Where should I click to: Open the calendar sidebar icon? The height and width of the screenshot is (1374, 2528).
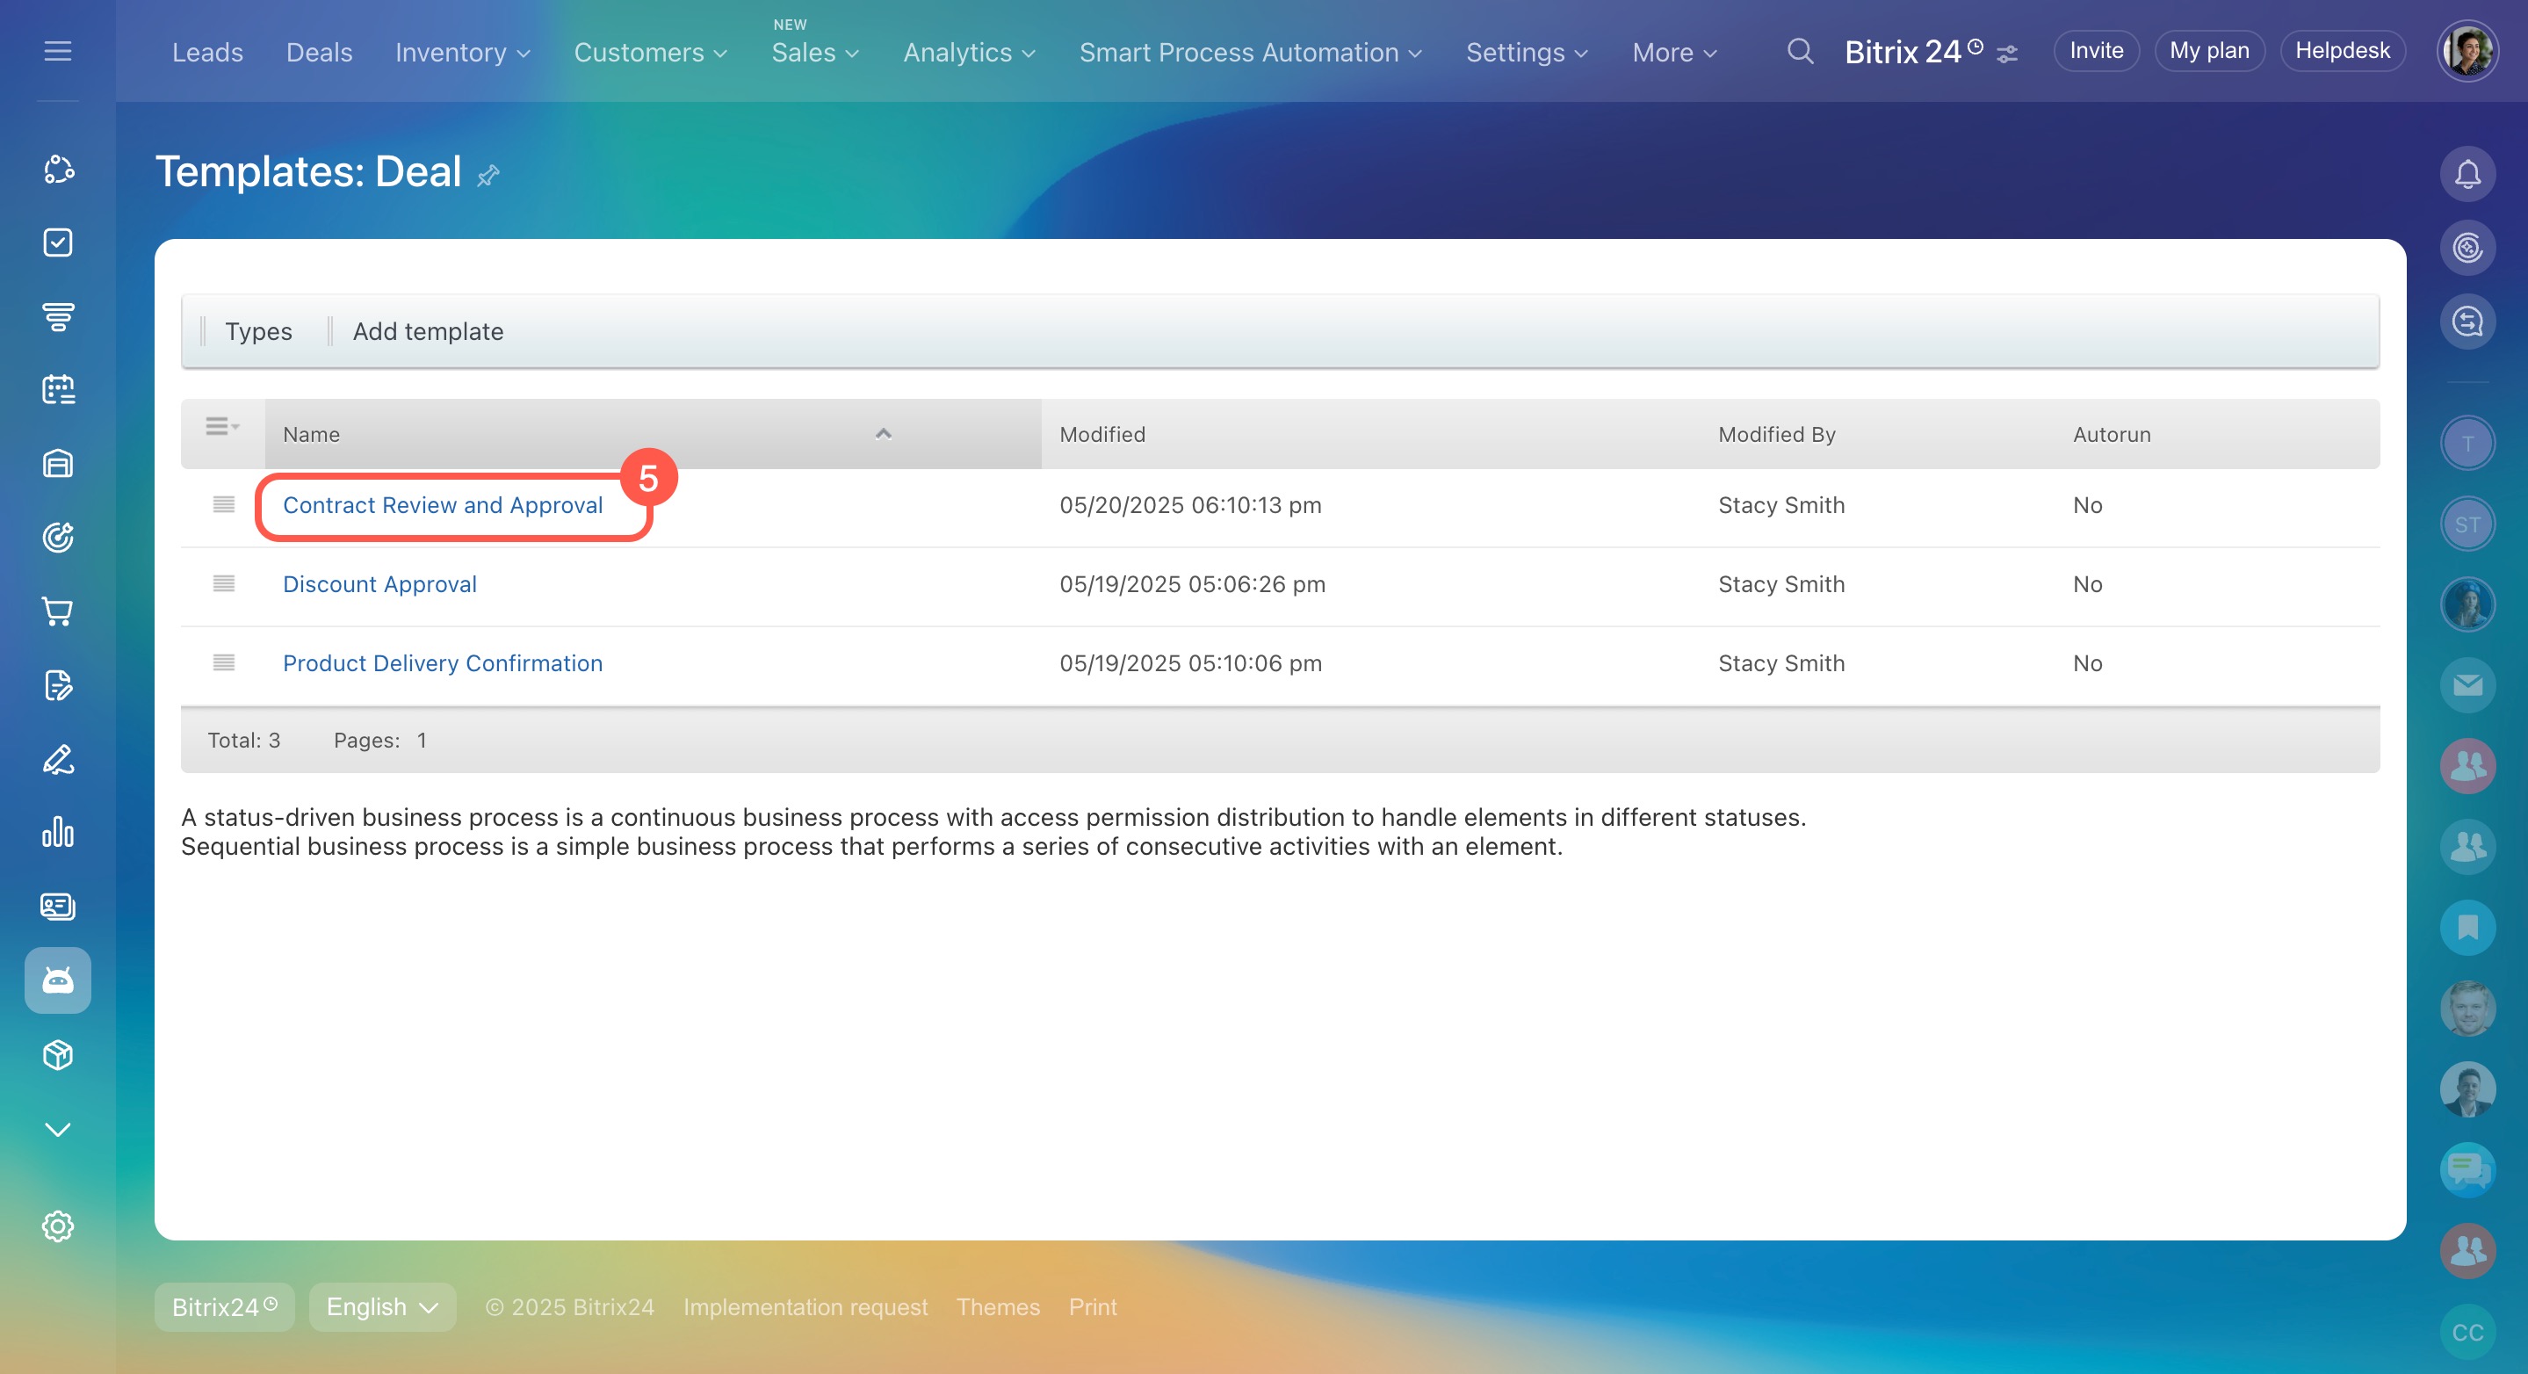[x=58, y=390]
